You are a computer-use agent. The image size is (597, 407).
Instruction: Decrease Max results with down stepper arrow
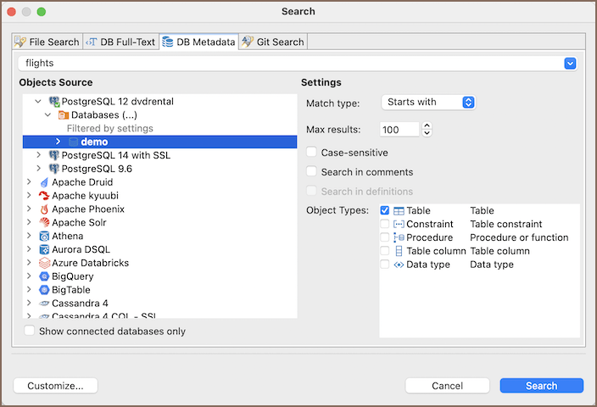427,133
